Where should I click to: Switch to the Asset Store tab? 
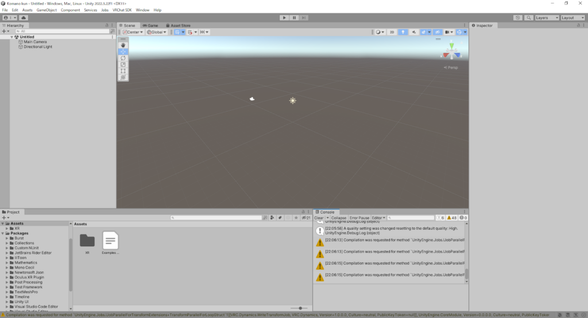click(178, 25)
